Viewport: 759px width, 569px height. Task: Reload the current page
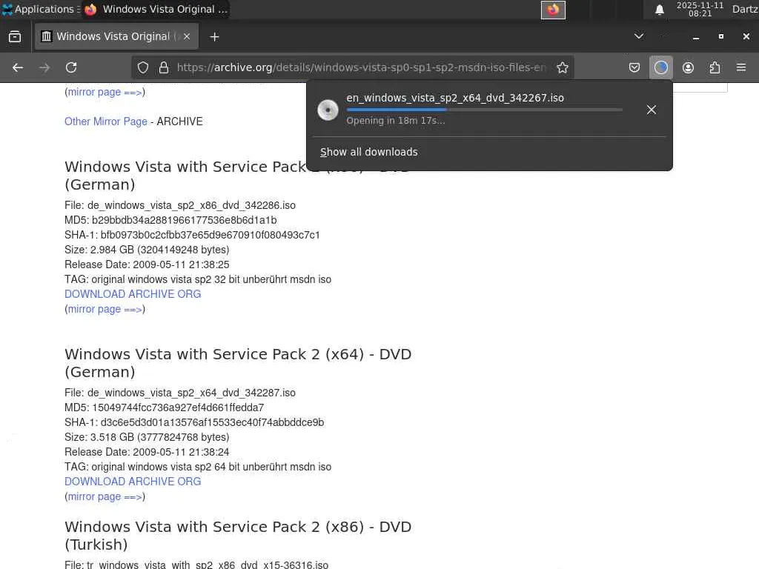coord(71,67)
